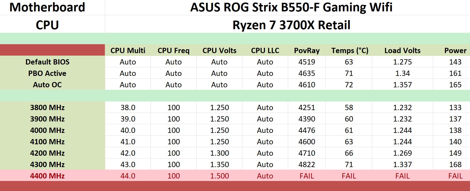The height and width of the screenshot is (191, 470).
Task: Click Load Volts value 1.275
Action: [x=402, y=62]
